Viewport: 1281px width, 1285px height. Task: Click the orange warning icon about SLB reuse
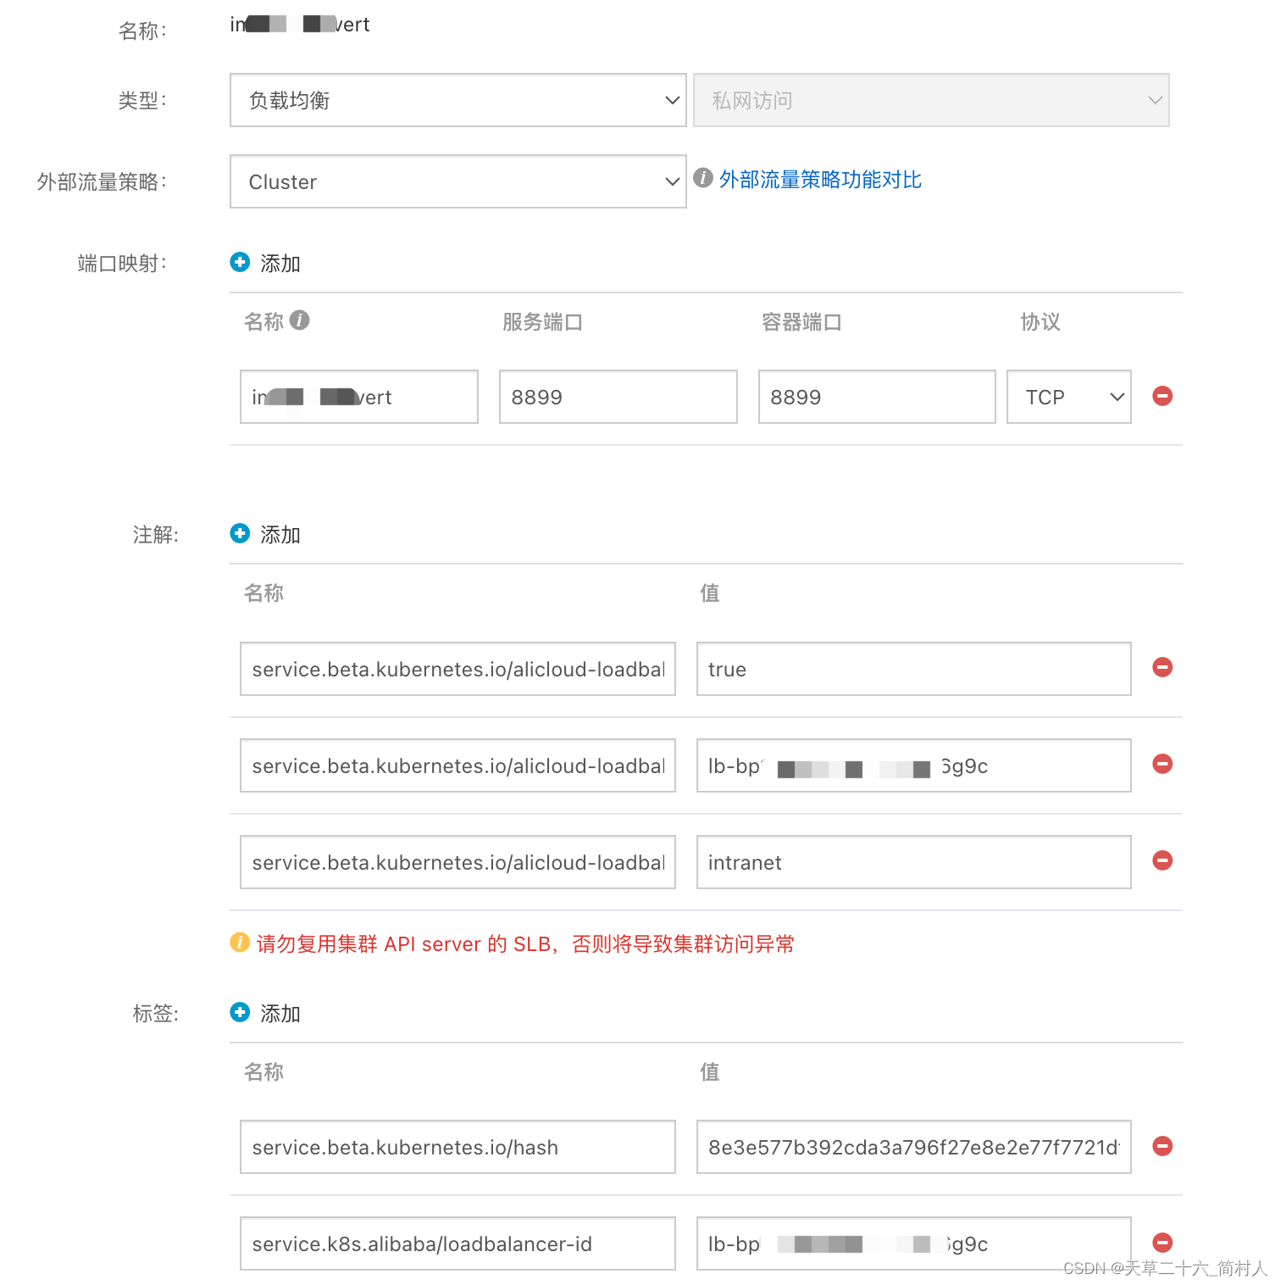pyautogui.click(x=240, y=942)
